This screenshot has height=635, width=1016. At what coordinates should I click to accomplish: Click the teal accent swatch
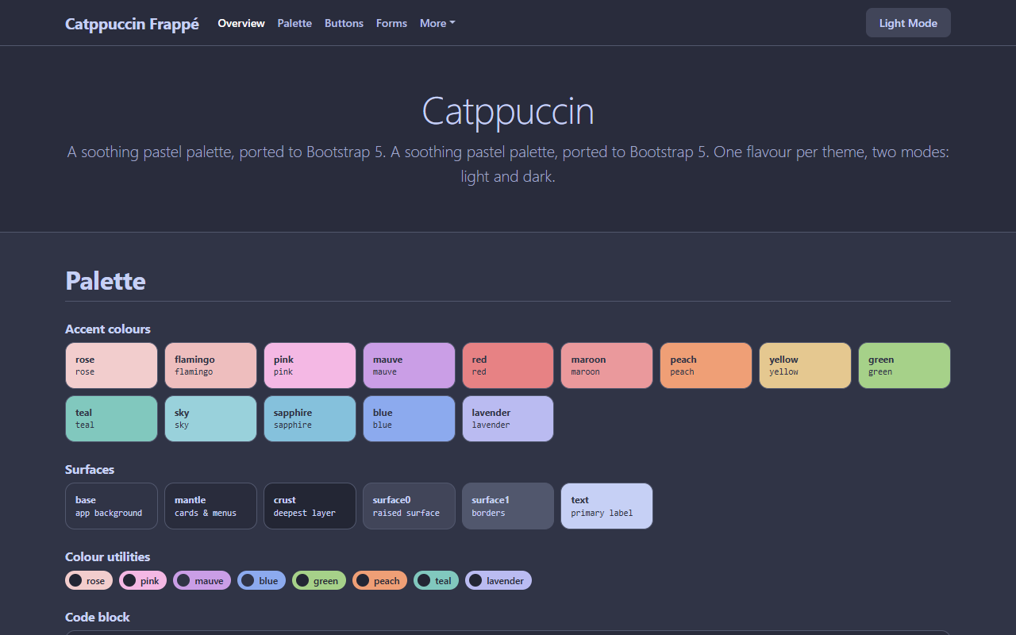pyautogui.click(x=111, y=419)
